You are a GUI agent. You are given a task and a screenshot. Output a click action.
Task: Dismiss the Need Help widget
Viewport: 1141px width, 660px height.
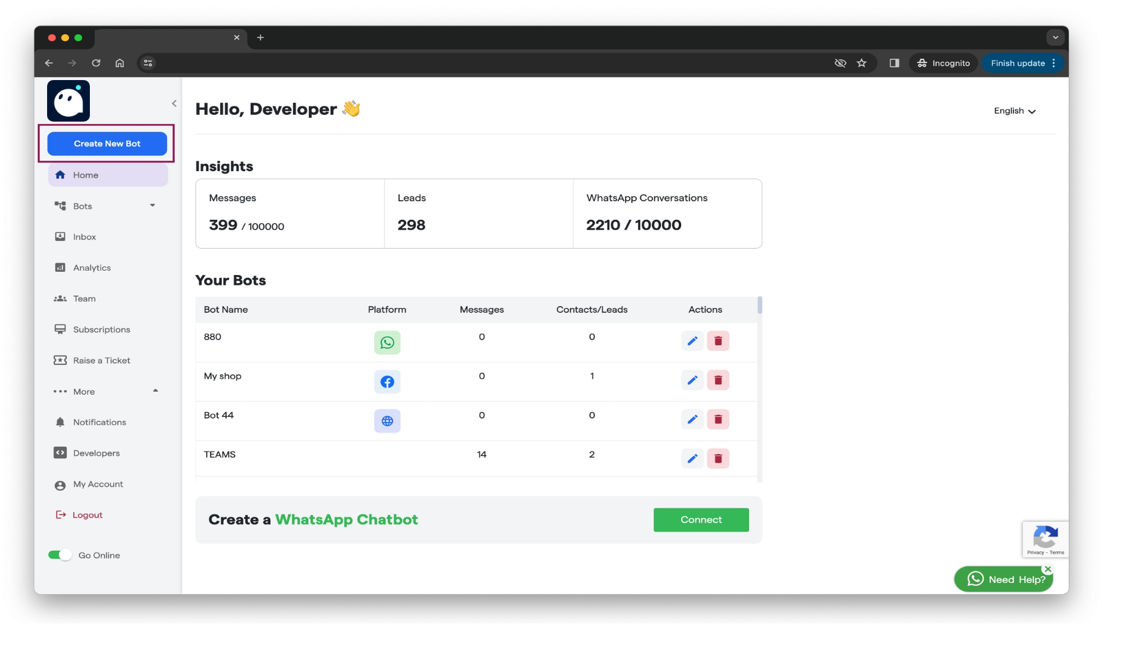coord(1048,569)
